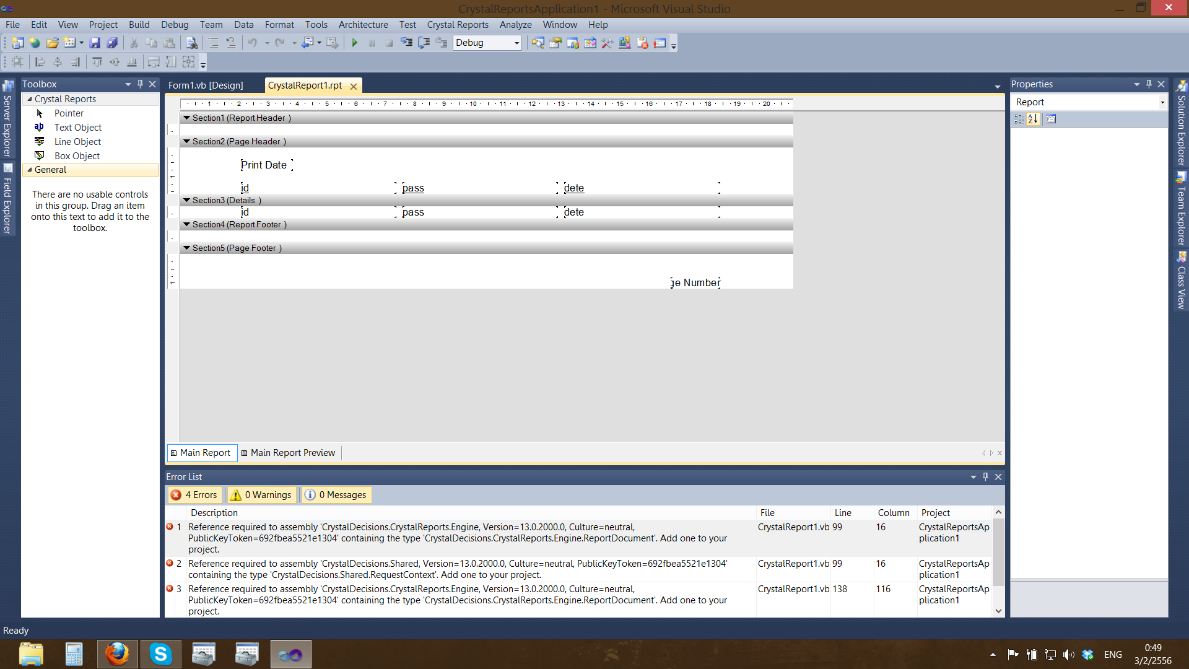Open the Debug configuration dropdown
Screen dimensions: 1189x669
point(516,43)
